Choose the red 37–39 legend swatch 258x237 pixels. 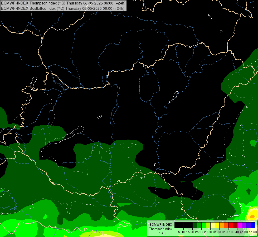(231, 225)
